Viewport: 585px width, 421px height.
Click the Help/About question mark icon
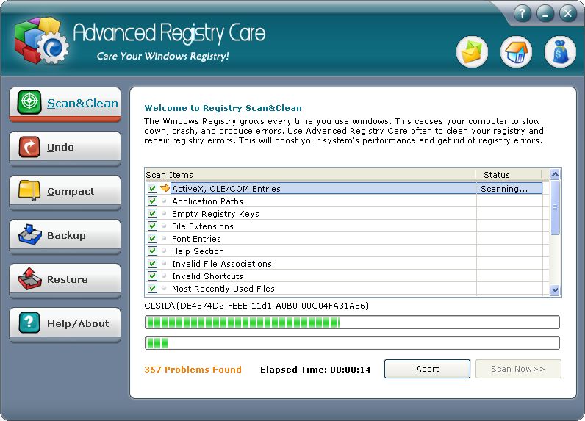(29, 324)
